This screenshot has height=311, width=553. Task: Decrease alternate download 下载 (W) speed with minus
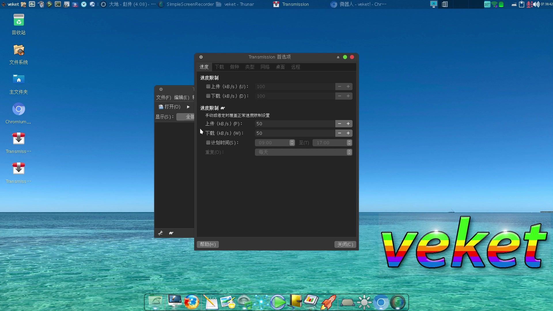point(340,133)
